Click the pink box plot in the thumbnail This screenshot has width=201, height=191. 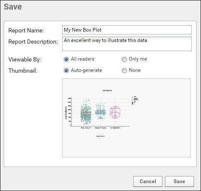(x=115, y=112)
